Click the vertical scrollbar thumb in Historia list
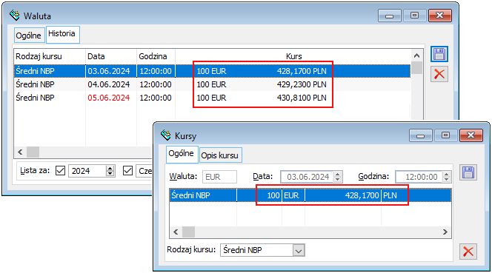The width and height of the screenshot is (492, 273). pyautogui.click(x=416, y=68)
